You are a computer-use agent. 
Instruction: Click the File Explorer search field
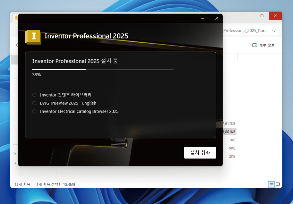click(251, 30)
